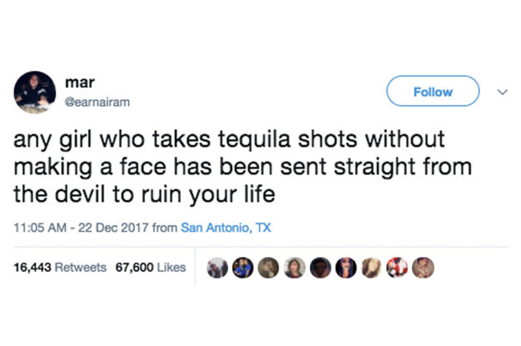
Task: Open the 11:05 AM - 22 Dec 2017 timestamp
Action: pos(81,228)
